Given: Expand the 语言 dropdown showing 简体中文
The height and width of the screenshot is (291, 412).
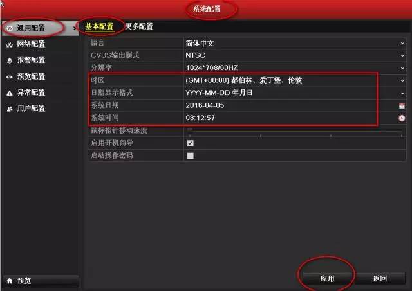Looking at the screenshot, I should point(295,43).
